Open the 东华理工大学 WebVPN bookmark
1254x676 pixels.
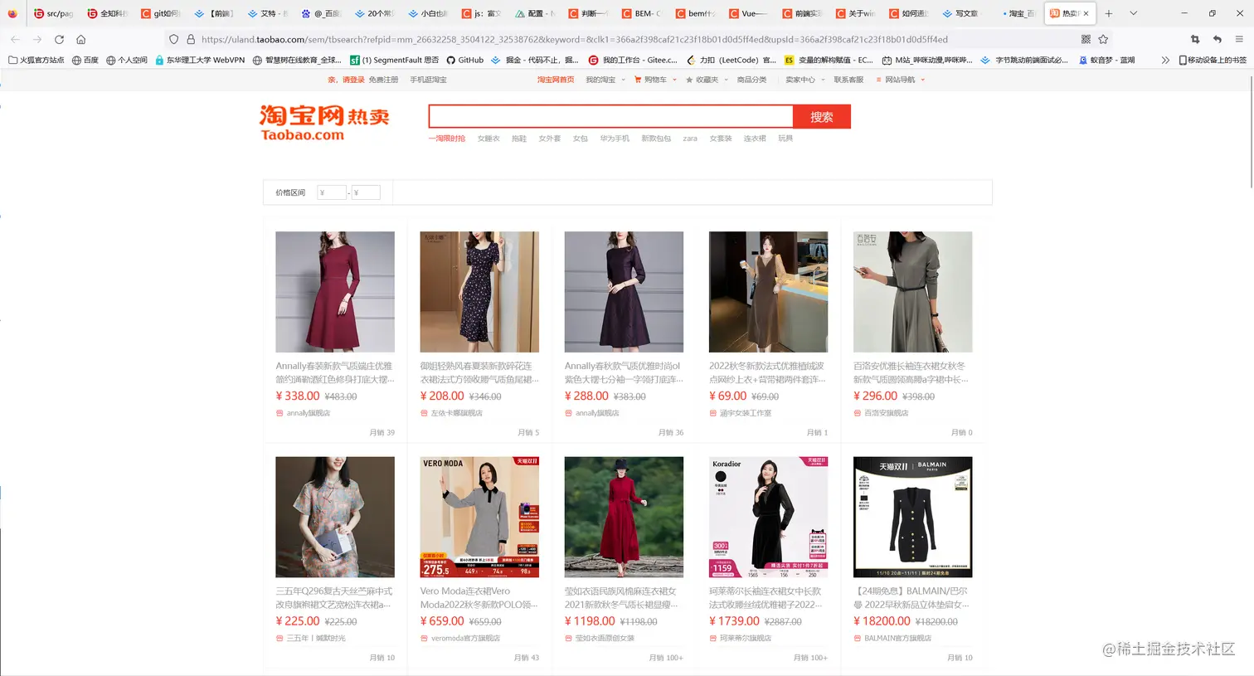(x=200, y=60)
